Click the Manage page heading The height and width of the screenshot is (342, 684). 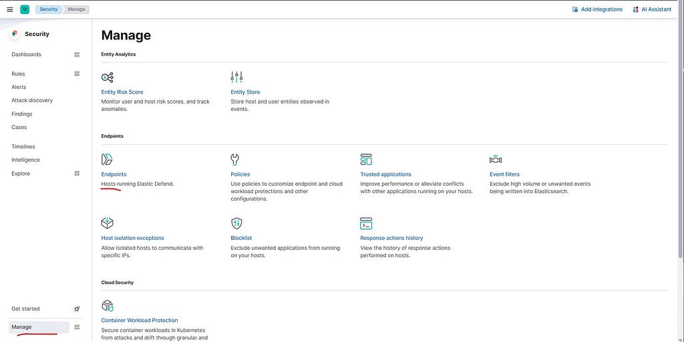tap(126, 35)
